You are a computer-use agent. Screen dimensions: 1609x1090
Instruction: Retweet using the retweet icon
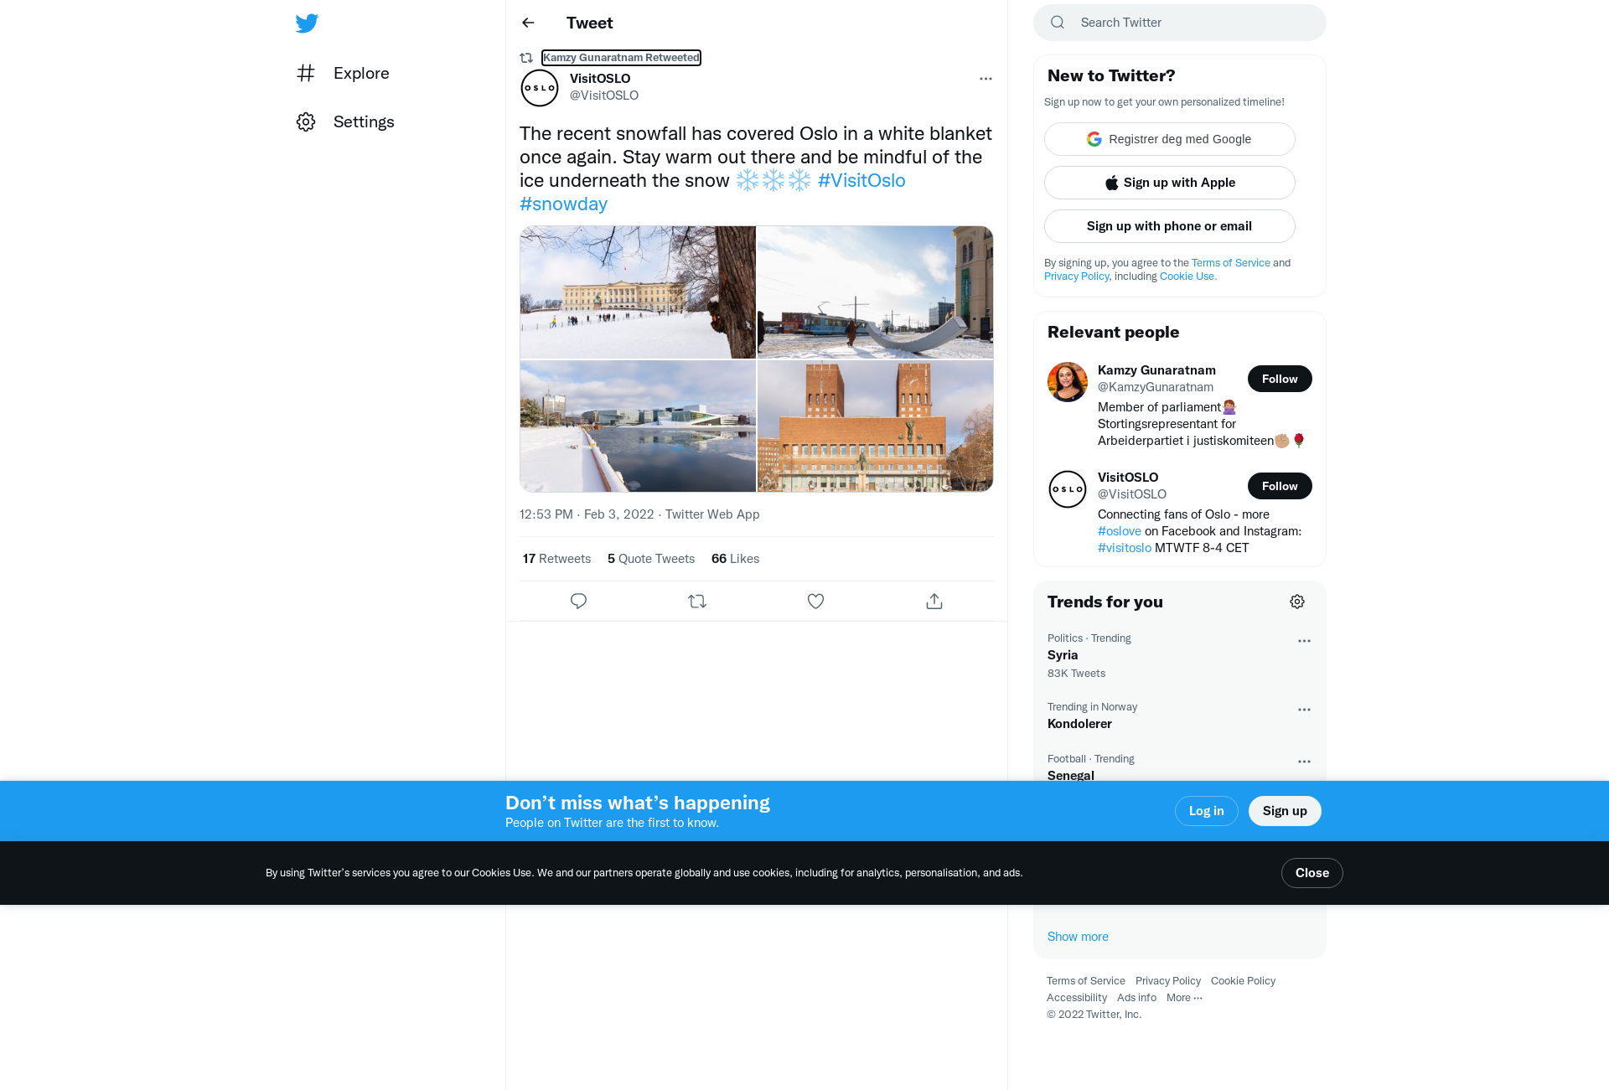click(697, 602)
